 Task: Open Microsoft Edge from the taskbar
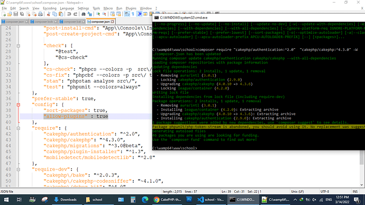tap(145, 200)
